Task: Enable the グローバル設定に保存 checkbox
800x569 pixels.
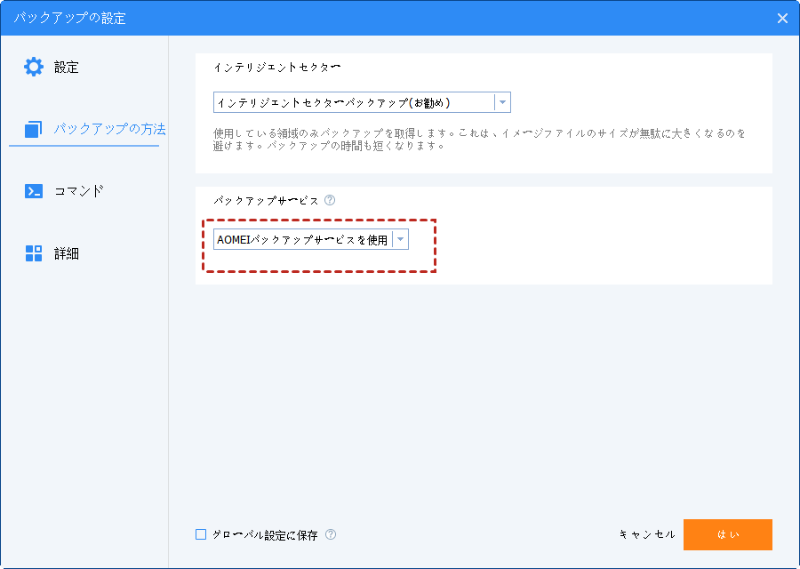Action: coord(201,535)
